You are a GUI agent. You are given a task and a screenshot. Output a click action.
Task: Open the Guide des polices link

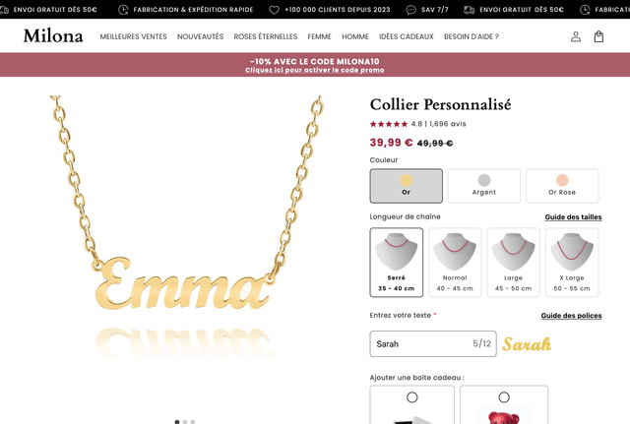(x=571, y=316)
